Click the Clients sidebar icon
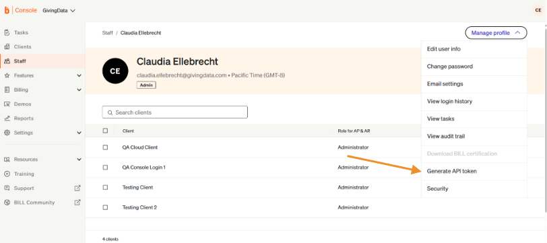Image resolution: width=547 pixels, height=243 pixels. tap(7, 46)
